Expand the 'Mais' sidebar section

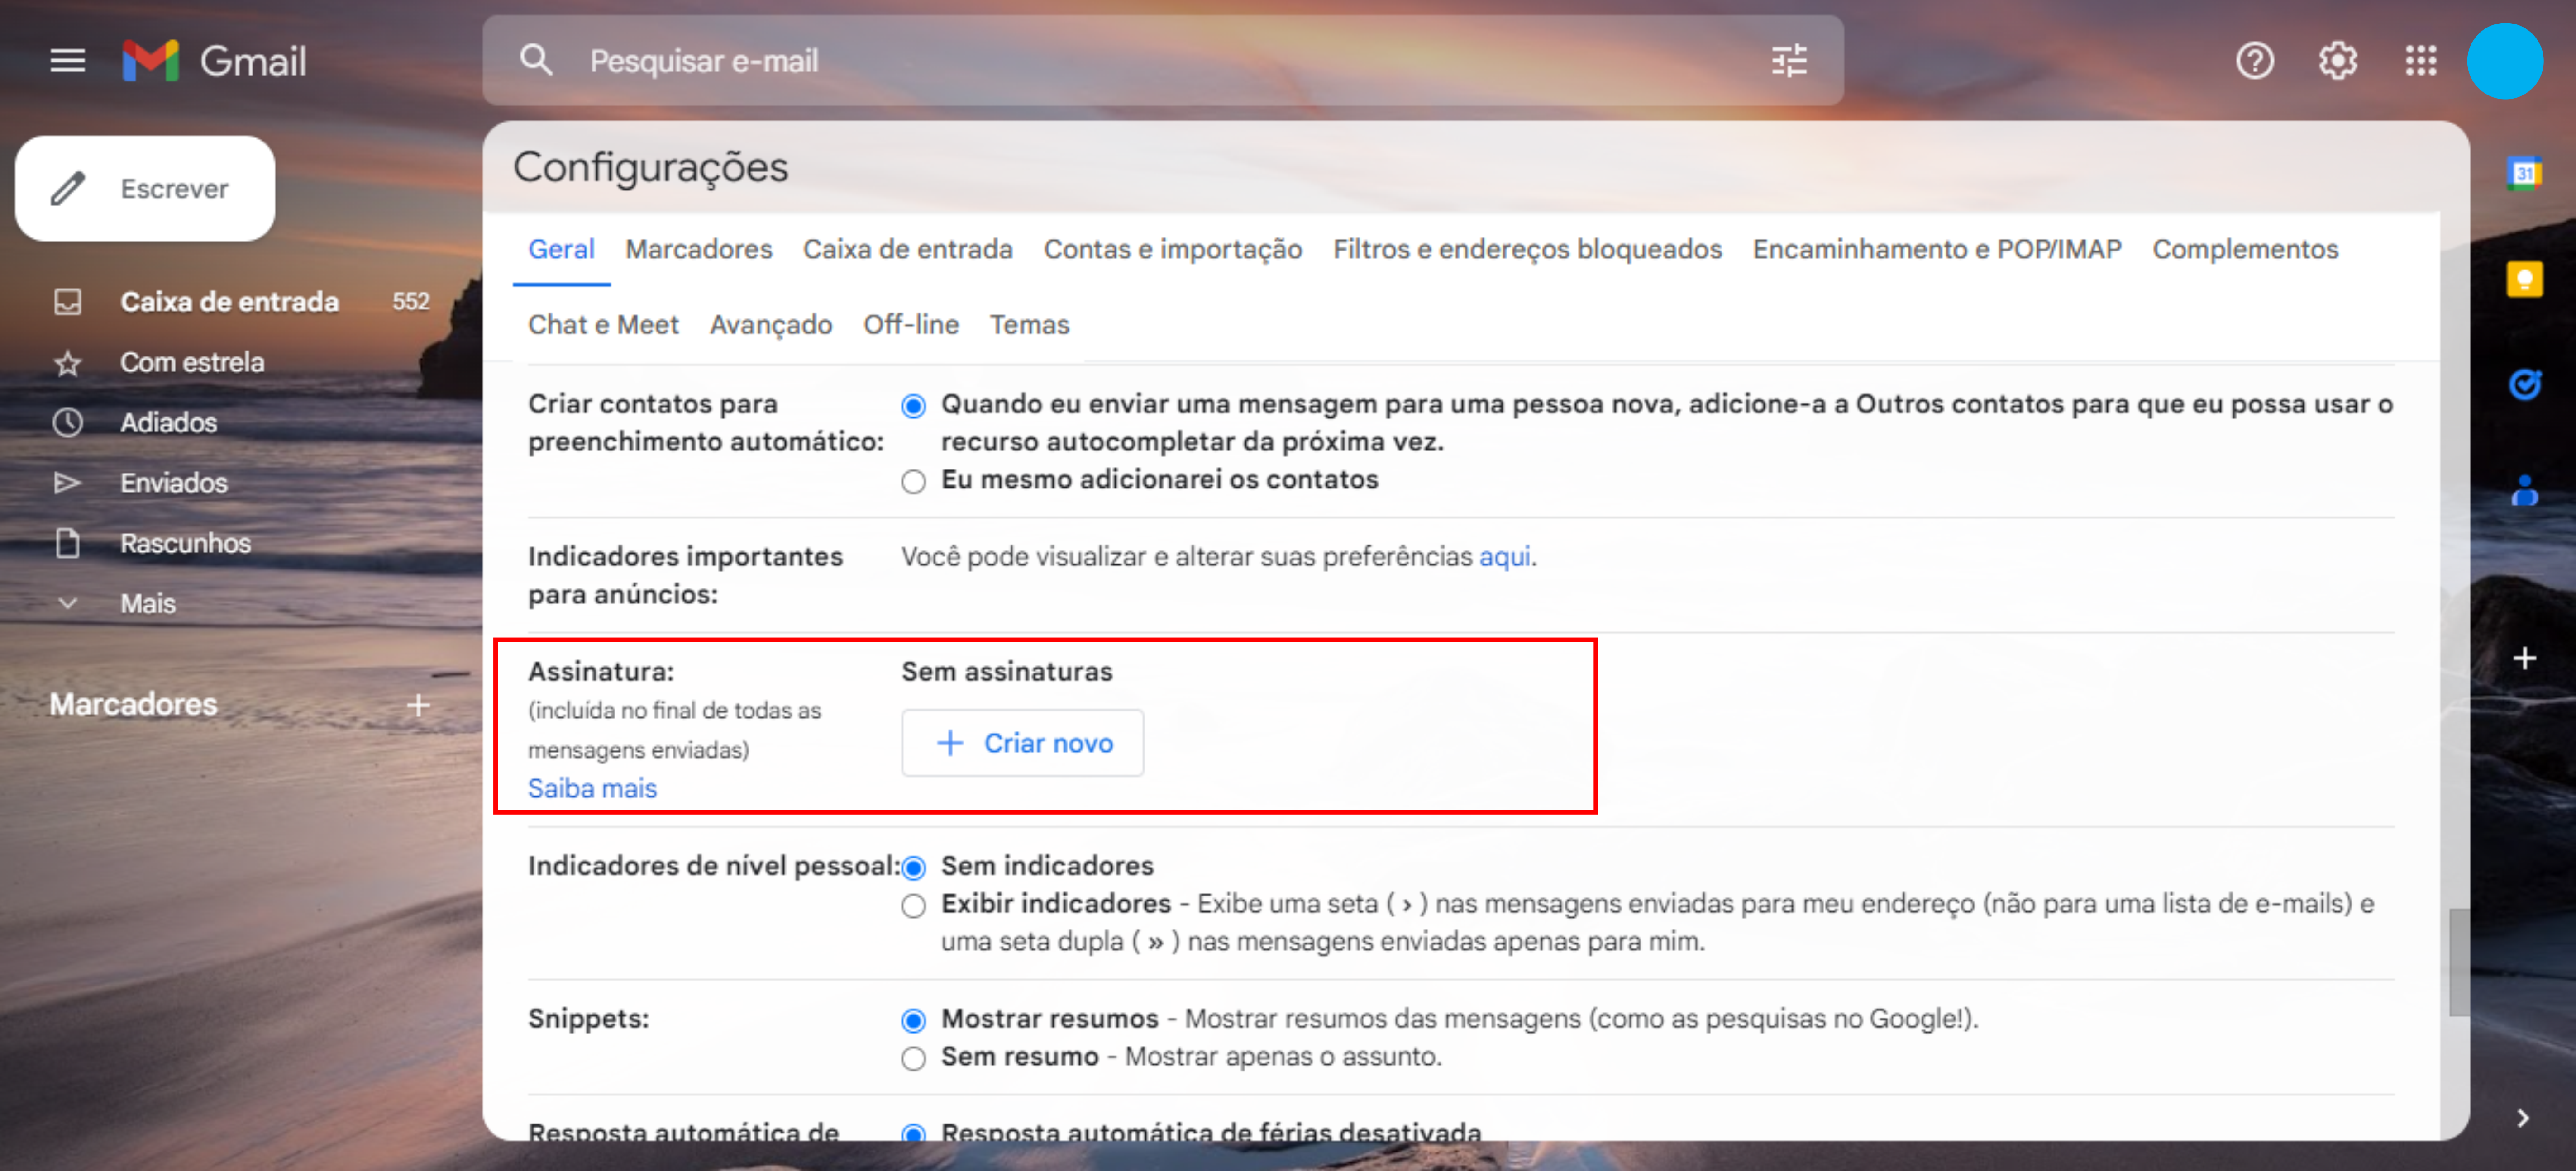(x=147, y=603)
